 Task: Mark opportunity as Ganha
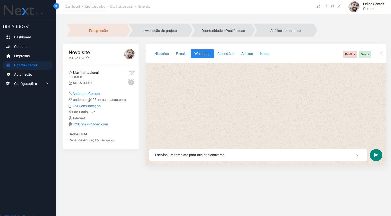[365, 54]
